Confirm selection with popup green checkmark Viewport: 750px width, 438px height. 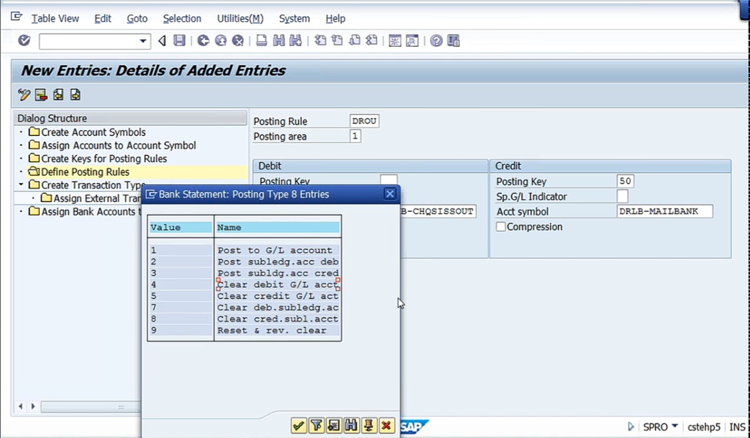click(x=298, y=425)
